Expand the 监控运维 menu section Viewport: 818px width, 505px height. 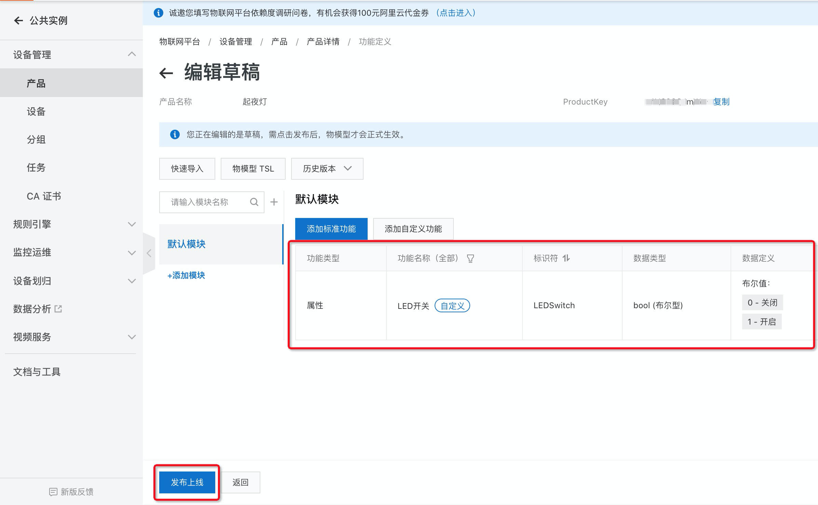click(132, 253)
